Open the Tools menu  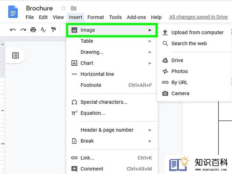[115, 17]
